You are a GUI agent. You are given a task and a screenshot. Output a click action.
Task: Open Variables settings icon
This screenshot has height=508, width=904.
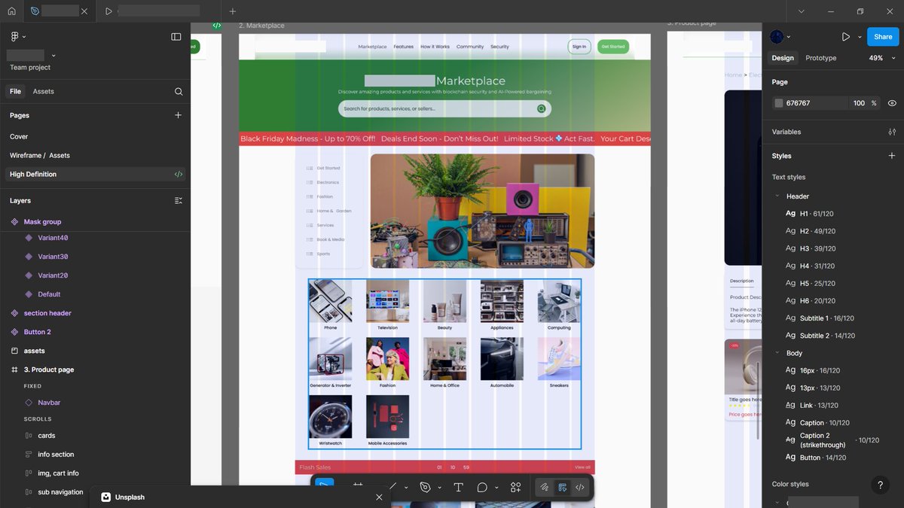point(892,132)
